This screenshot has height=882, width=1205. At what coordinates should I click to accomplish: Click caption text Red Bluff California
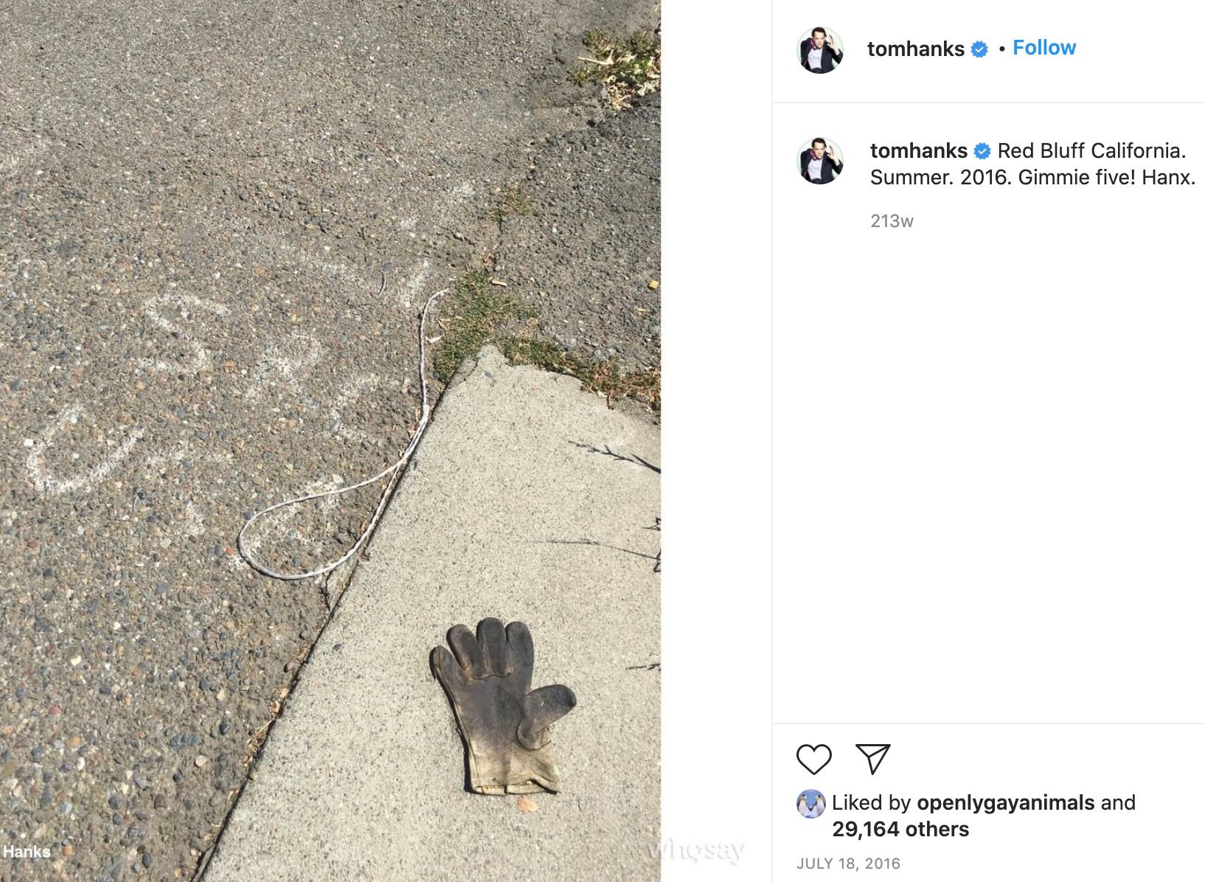[x=1091, y=150]
